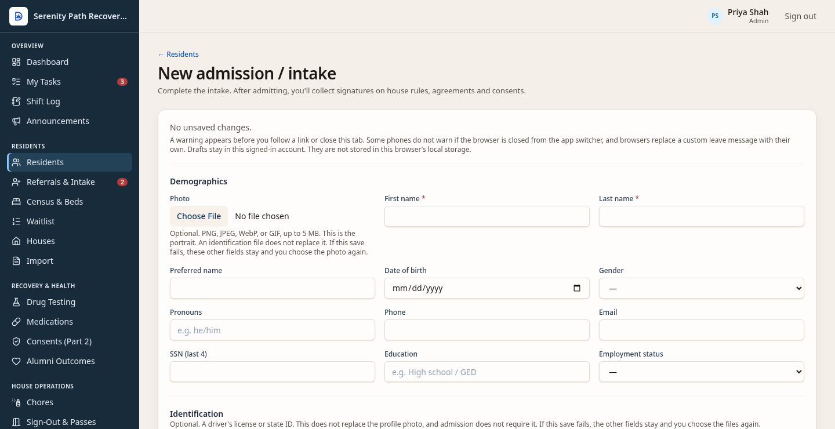Click into the Preferred name field
Viewport: 835px width, 429px height.
tap(273, 288)
